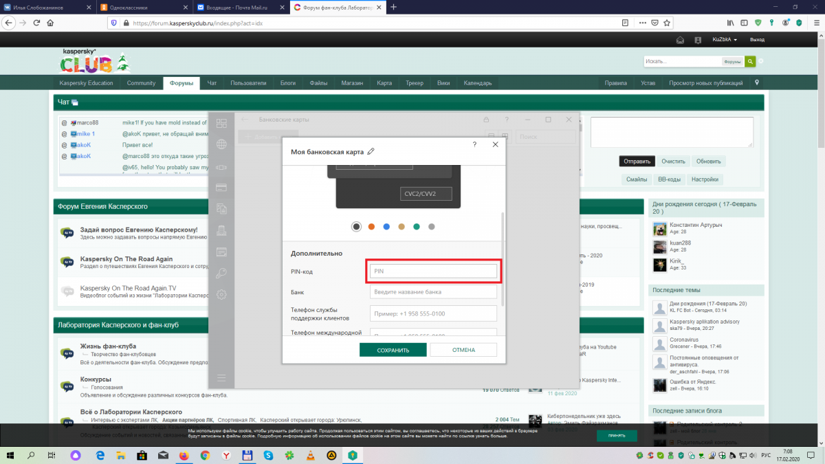
Task: Choose the orange card color
Action: tap(371, 226)
